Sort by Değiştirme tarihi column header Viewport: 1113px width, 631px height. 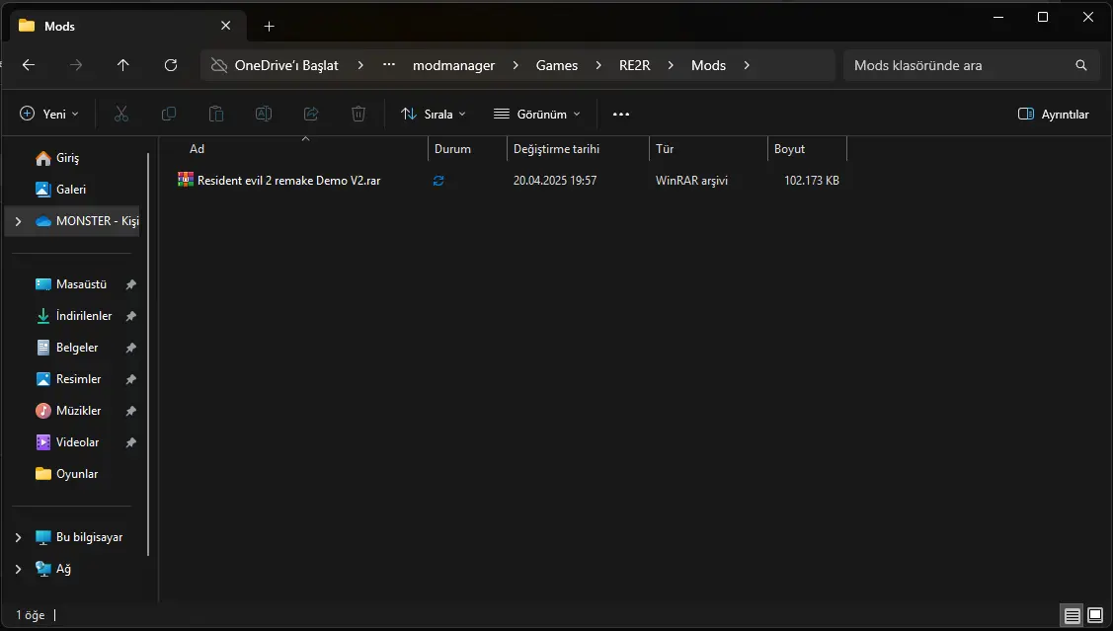coord(578,149)
